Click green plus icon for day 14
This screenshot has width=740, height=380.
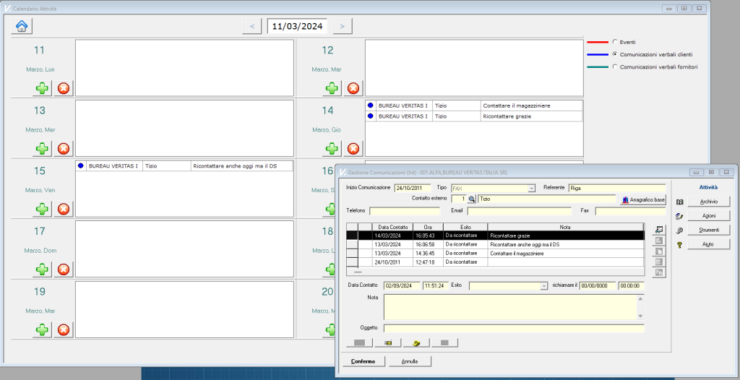point(332,149)
